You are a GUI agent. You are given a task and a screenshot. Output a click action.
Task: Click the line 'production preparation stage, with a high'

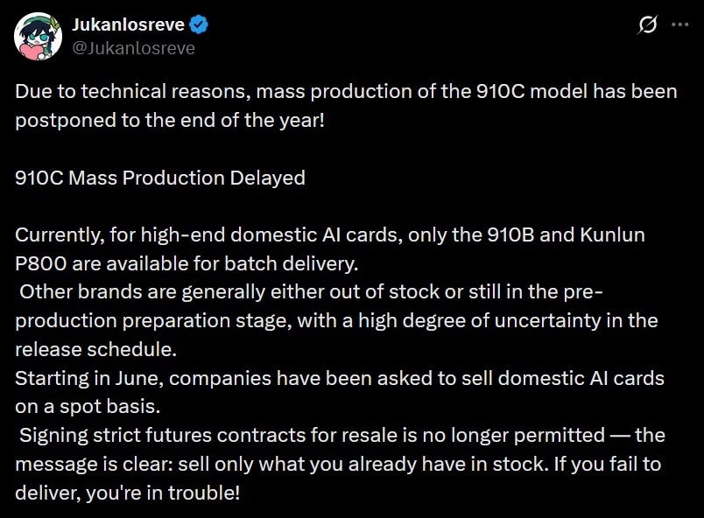[336, 321]
